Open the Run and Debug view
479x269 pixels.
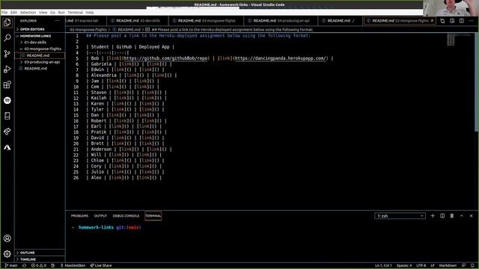click(x=7, y=69)
